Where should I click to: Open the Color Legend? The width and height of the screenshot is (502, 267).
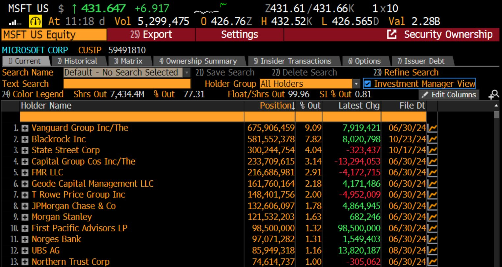pos(33,94)
